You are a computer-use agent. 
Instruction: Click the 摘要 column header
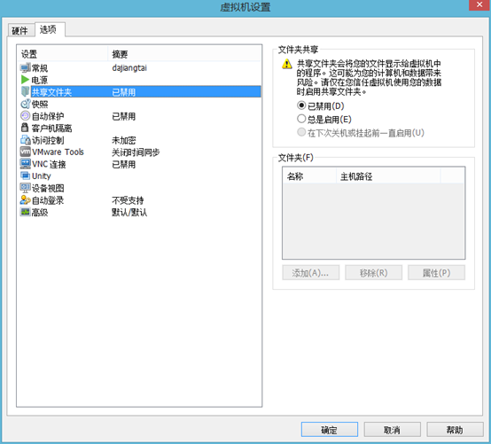coord(184,53)
